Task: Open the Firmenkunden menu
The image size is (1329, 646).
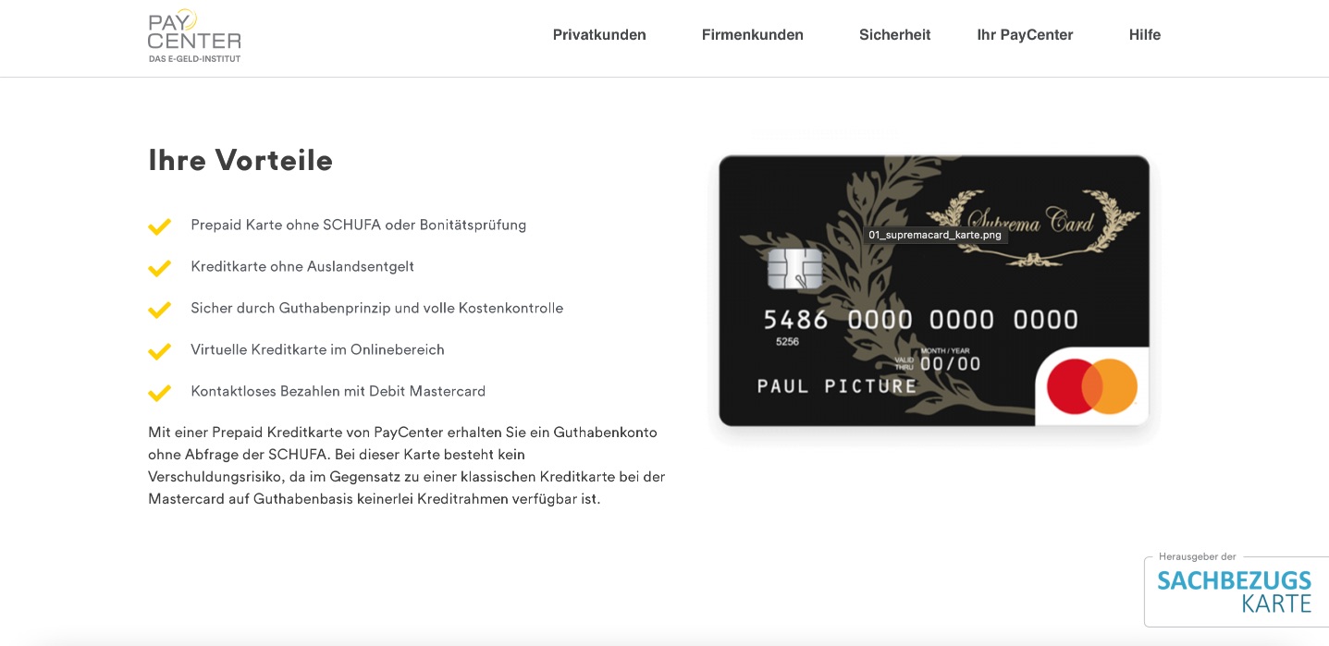Action: pyautogui.click(x=753, y=35)
